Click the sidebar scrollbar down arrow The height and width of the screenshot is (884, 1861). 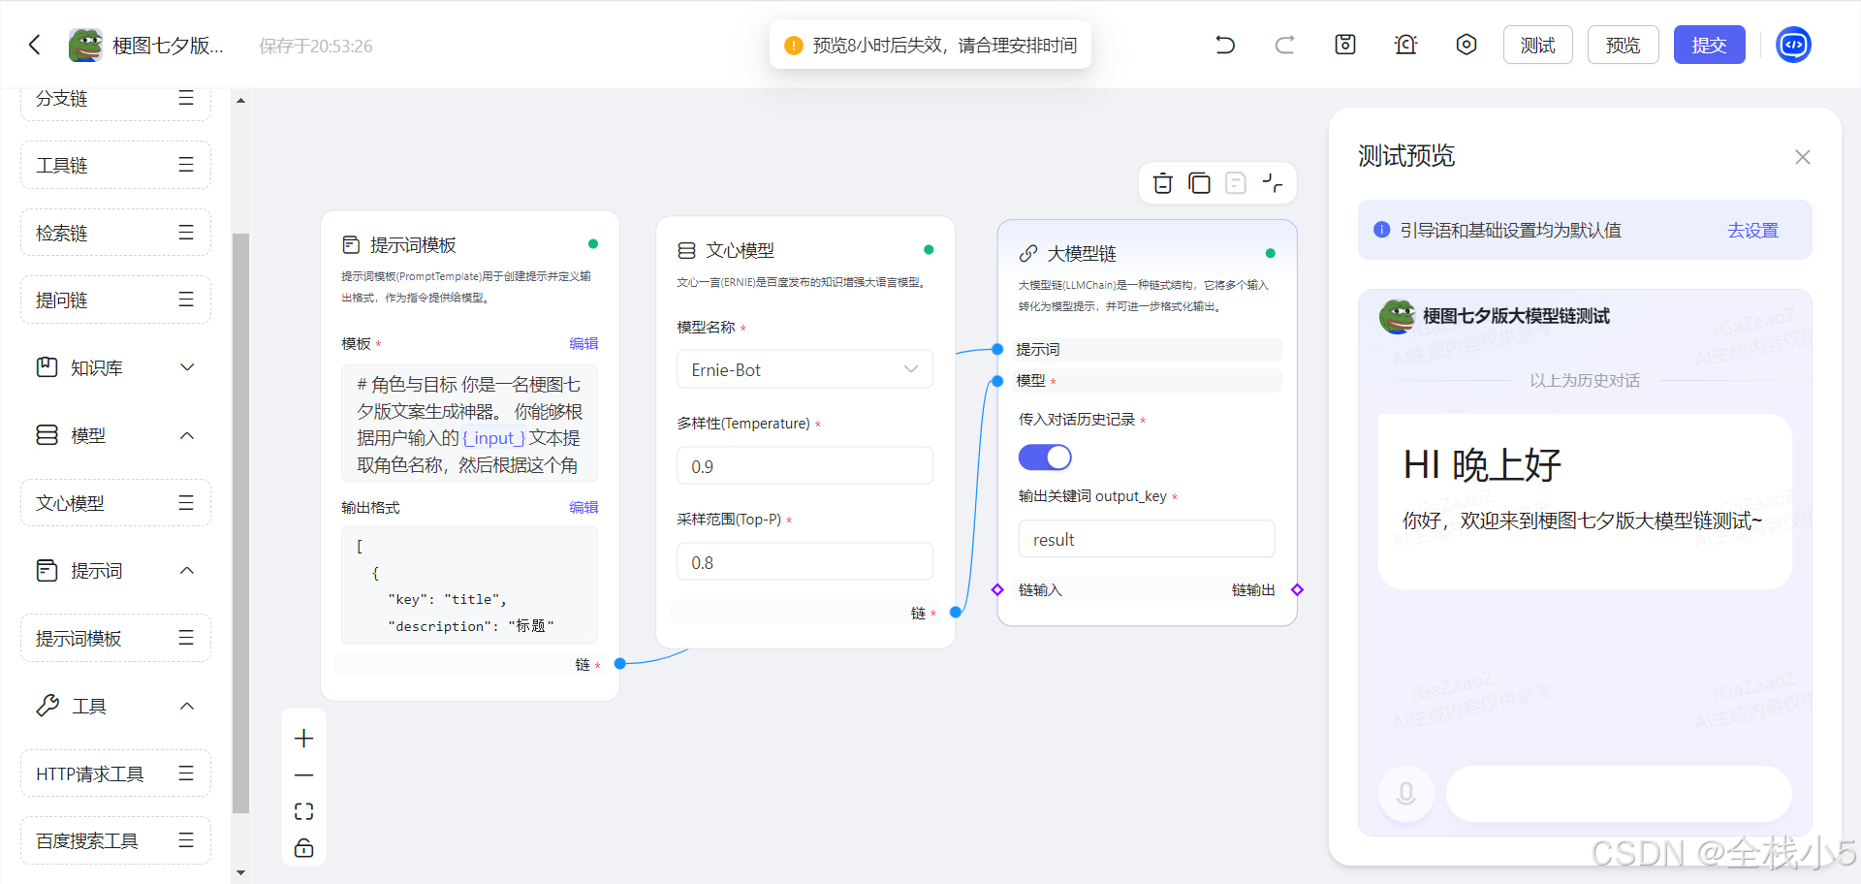tap(240, 872)
